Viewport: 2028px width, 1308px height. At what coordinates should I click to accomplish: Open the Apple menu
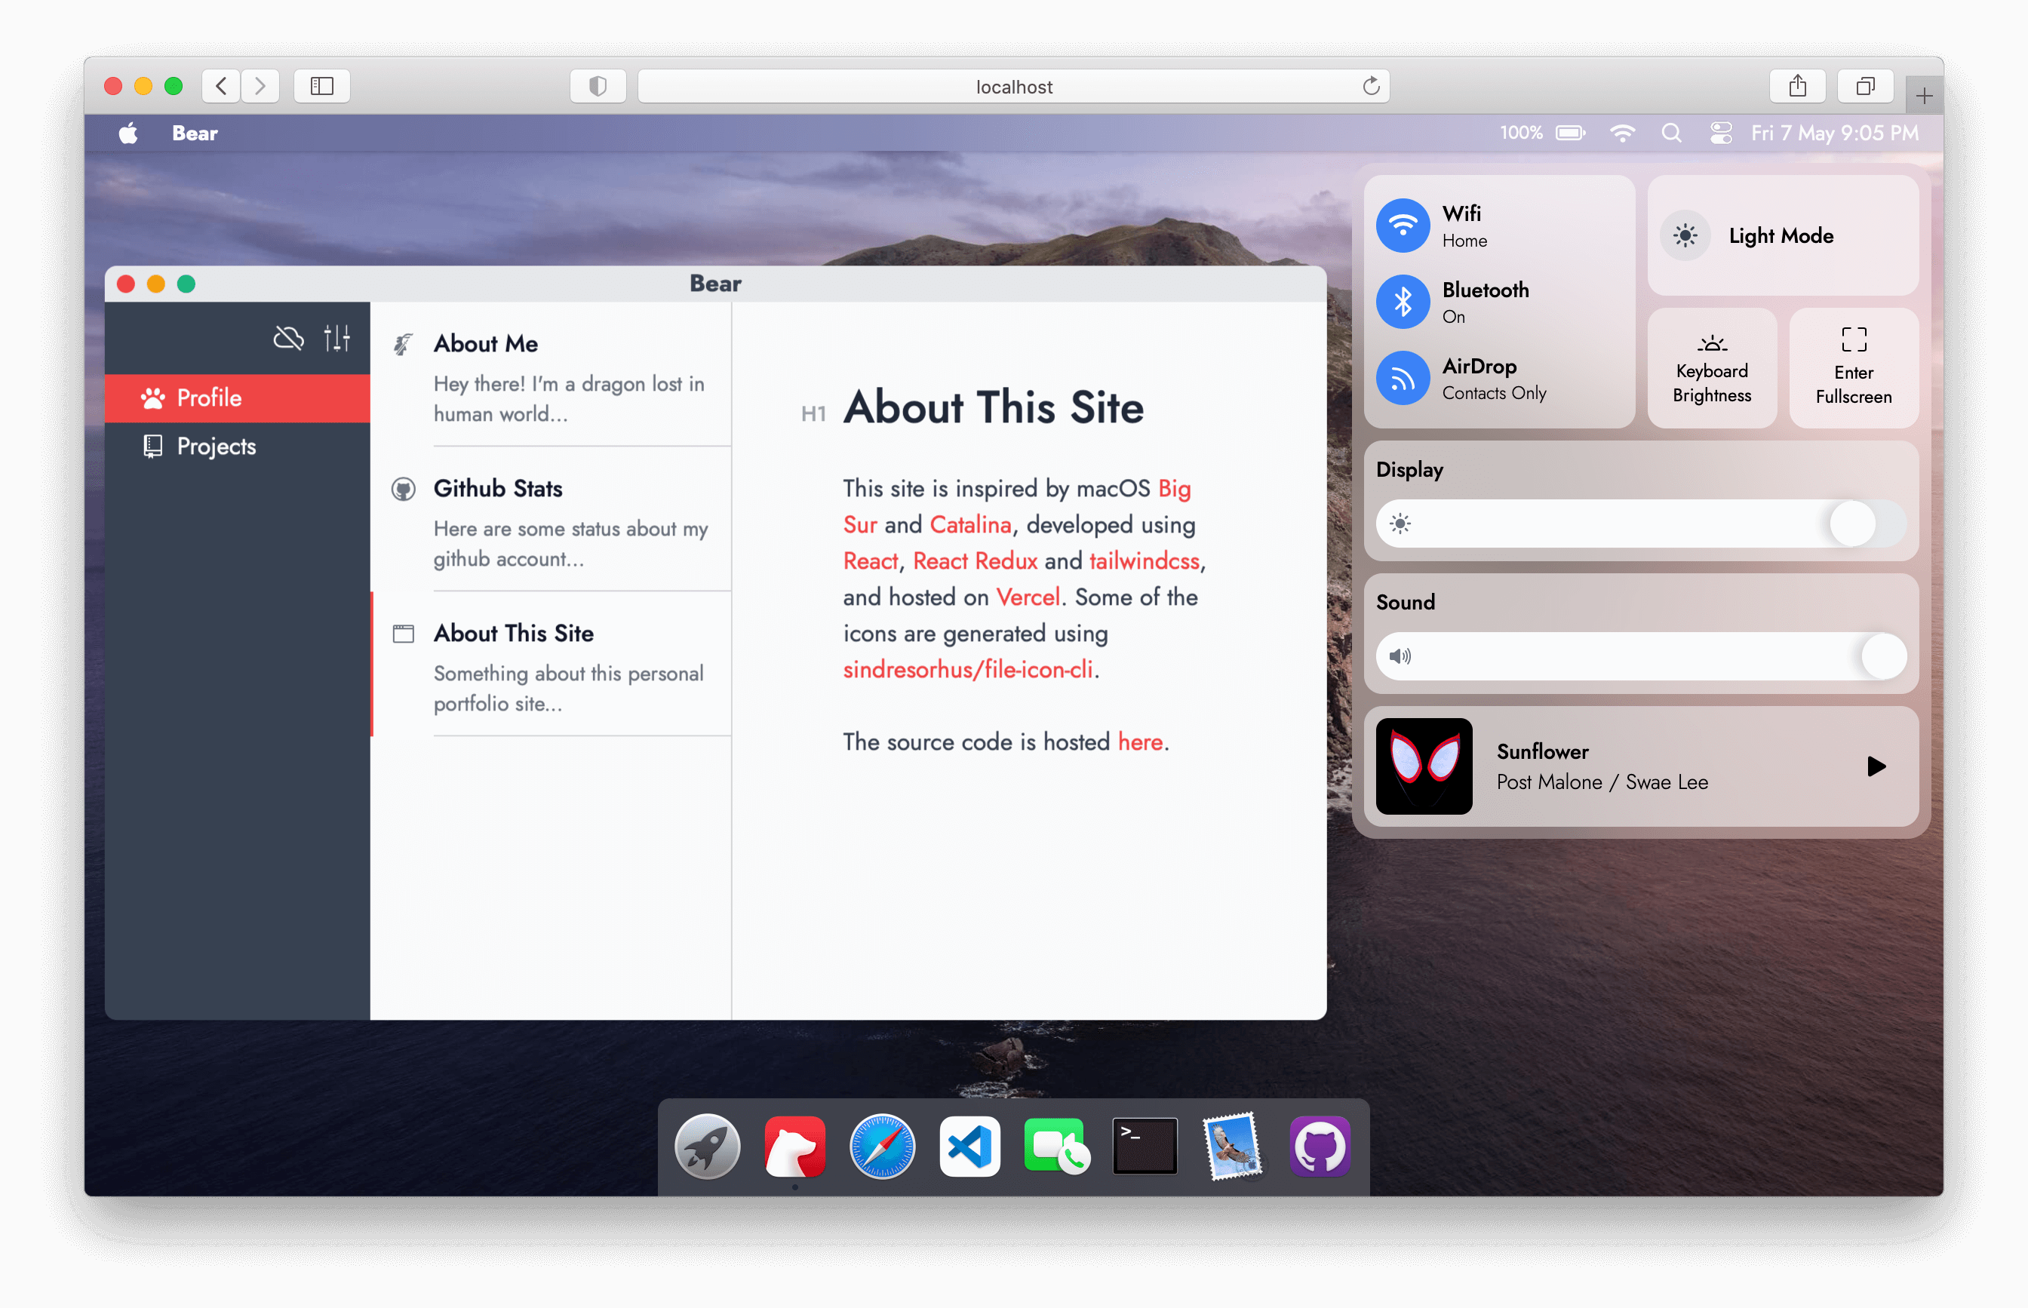[x=128, y=134]
